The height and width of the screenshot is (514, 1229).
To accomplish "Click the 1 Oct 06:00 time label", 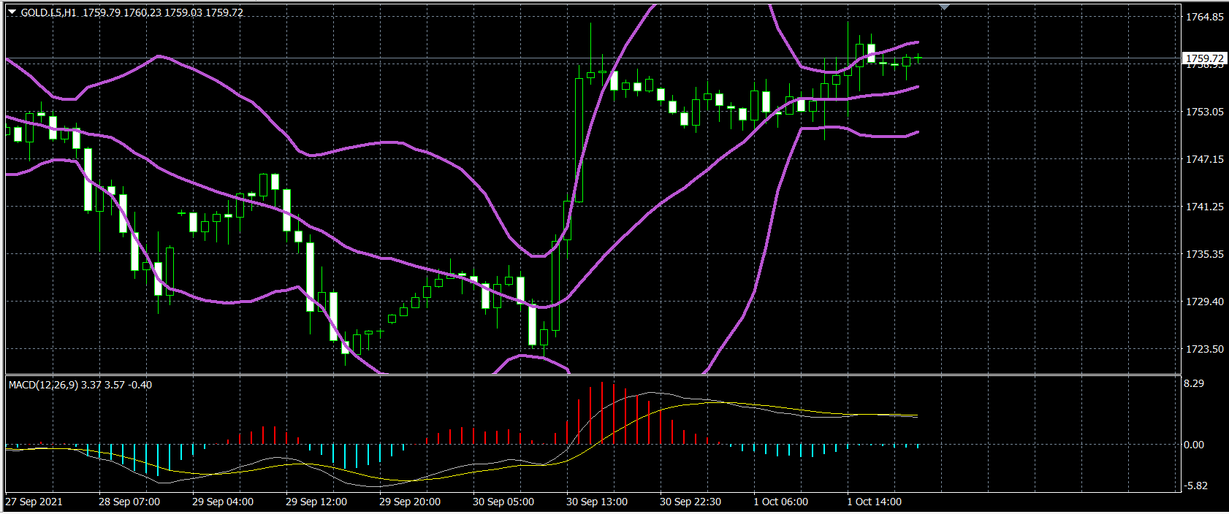I will point(781,502).
